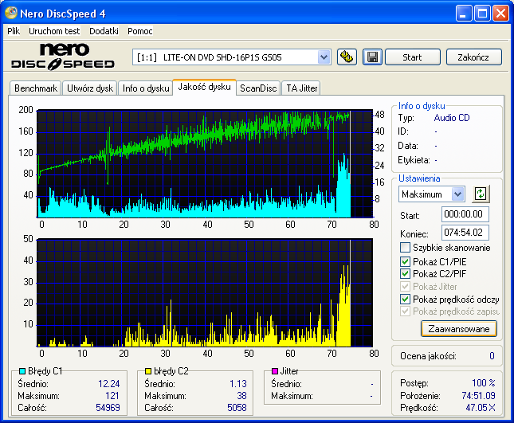Click the floppy disk save icon
514x423 pixels.
coord(372,57)
